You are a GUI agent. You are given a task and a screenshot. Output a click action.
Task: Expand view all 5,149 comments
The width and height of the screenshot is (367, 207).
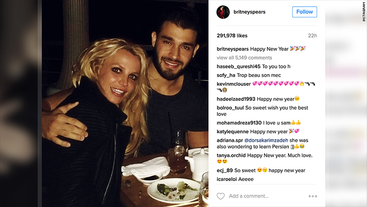[x=244, y=58]
